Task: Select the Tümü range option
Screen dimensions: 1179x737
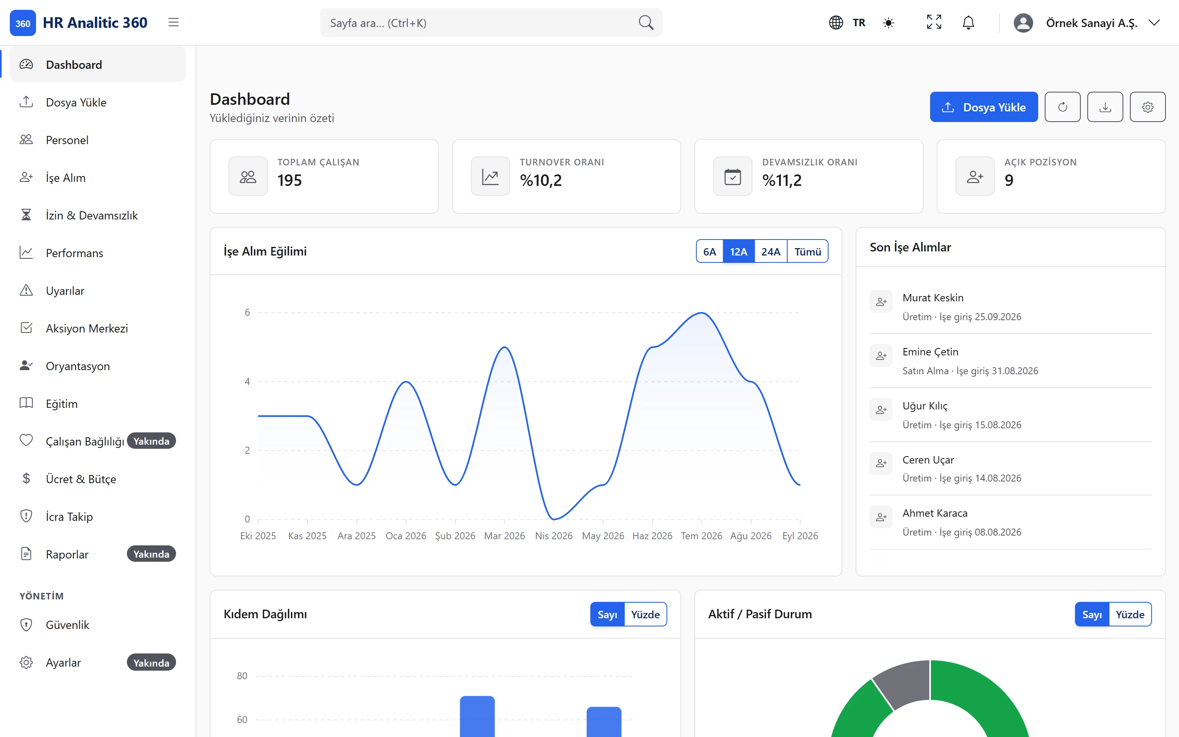Action: click(808, 251)
